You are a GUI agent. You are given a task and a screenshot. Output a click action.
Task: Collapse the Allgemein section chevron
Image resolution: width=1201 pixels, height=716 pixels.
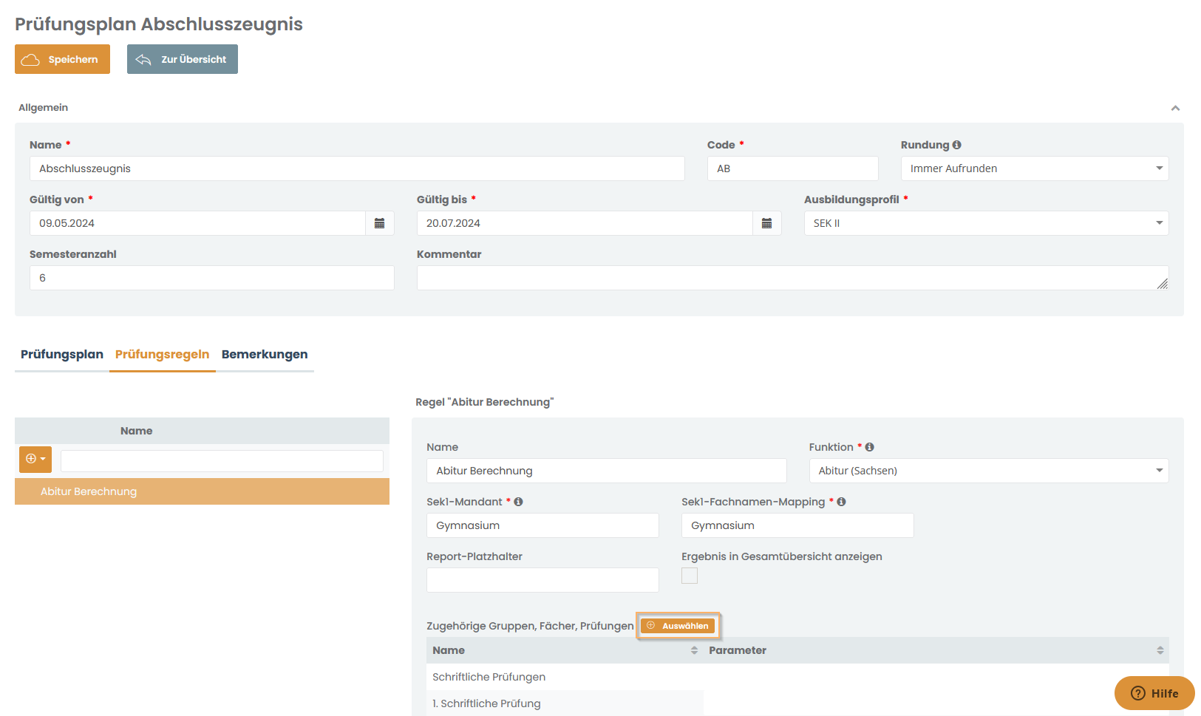pos(1175,108)
